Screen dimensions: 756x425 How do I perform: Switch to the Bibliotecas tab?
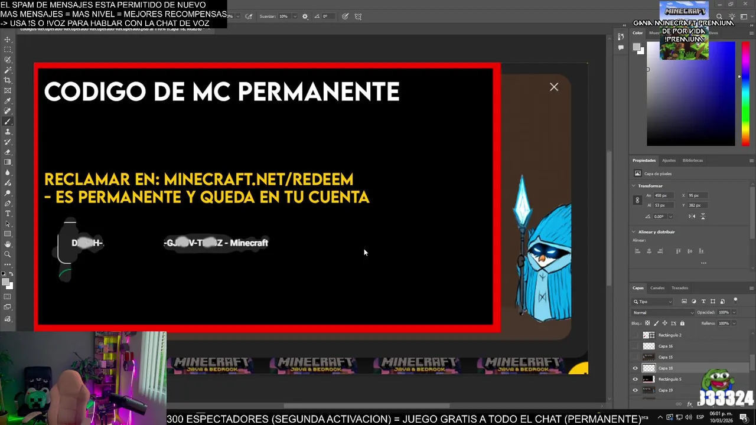click(x=693, y=161)
